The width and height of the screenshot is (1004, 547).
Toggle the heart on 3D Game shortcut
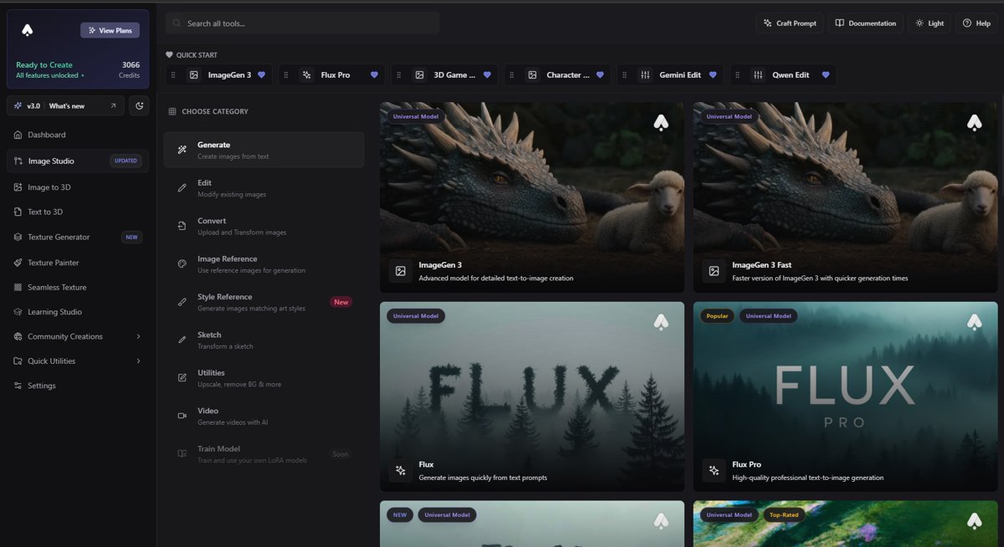(487, 75)
